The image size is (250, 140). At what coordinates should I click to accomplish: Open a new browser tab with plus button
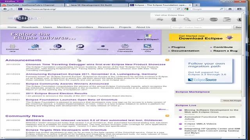(x=196, y=5)
